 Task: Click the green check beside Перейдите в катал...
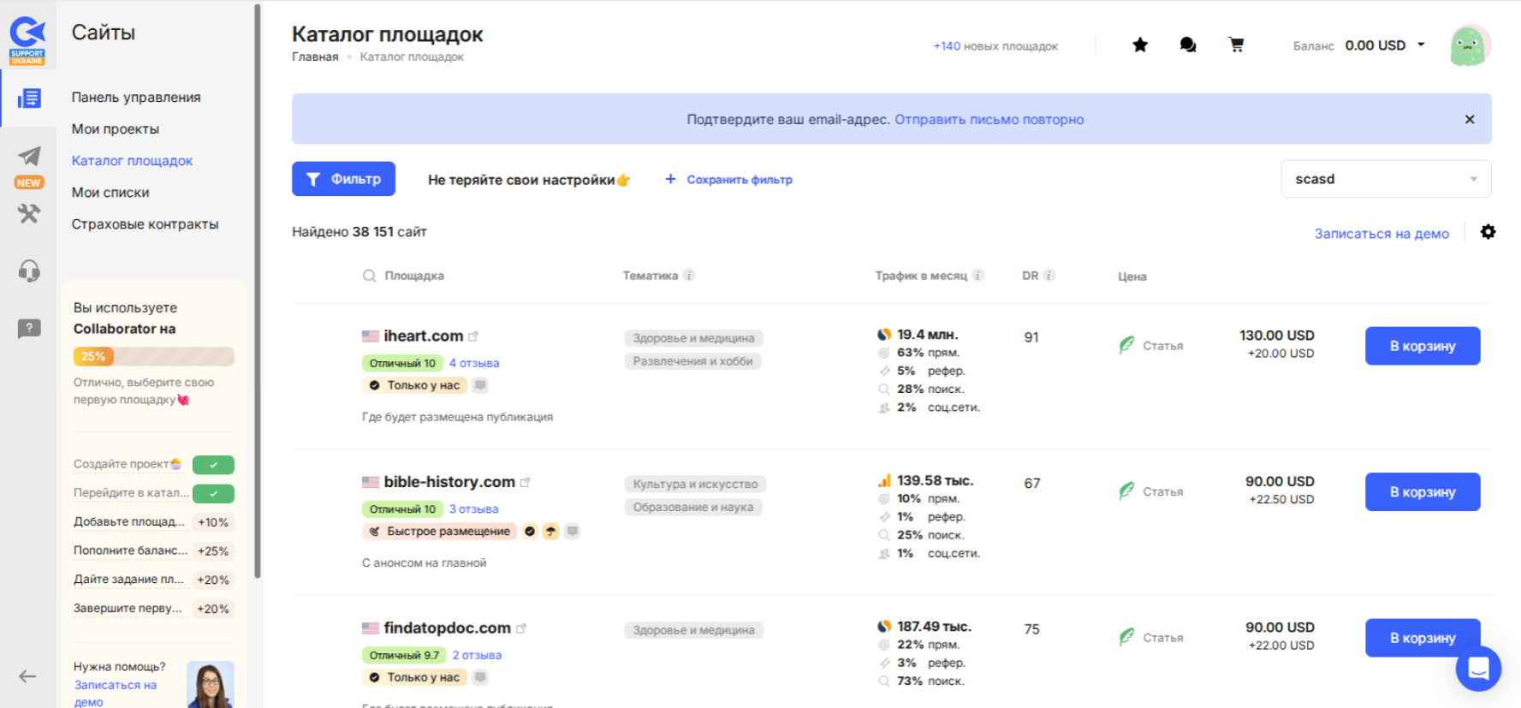pyautogui.click(x=213, y=494)
